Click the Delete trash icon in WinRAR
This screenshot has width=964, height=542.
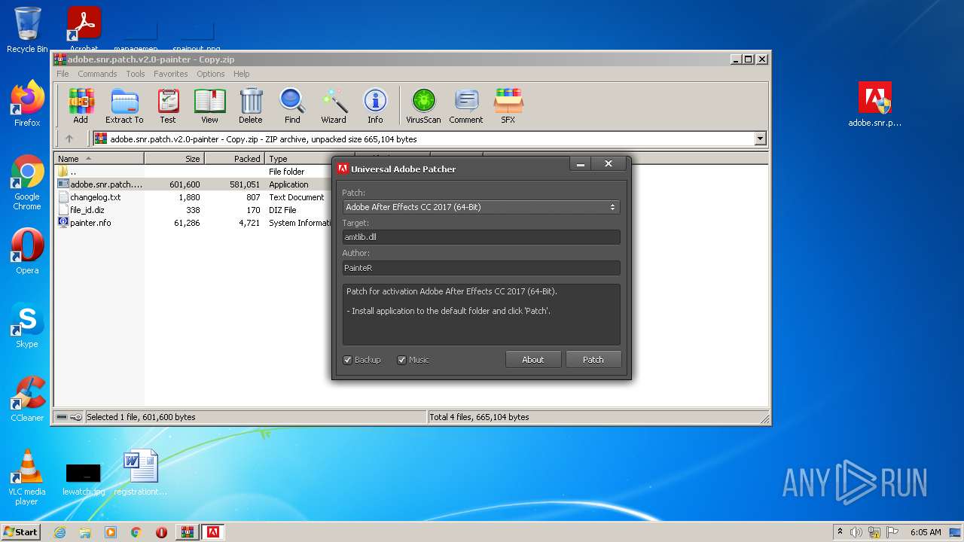click(251, 105)
